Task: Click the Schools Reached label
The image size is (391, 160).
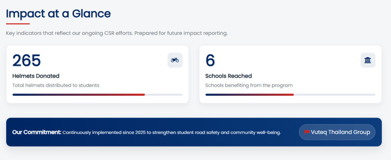Action: [x=228, y=76]
